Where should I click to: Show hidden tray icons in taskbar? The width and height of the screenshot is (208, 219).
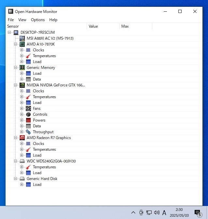[x=133, y=213]
